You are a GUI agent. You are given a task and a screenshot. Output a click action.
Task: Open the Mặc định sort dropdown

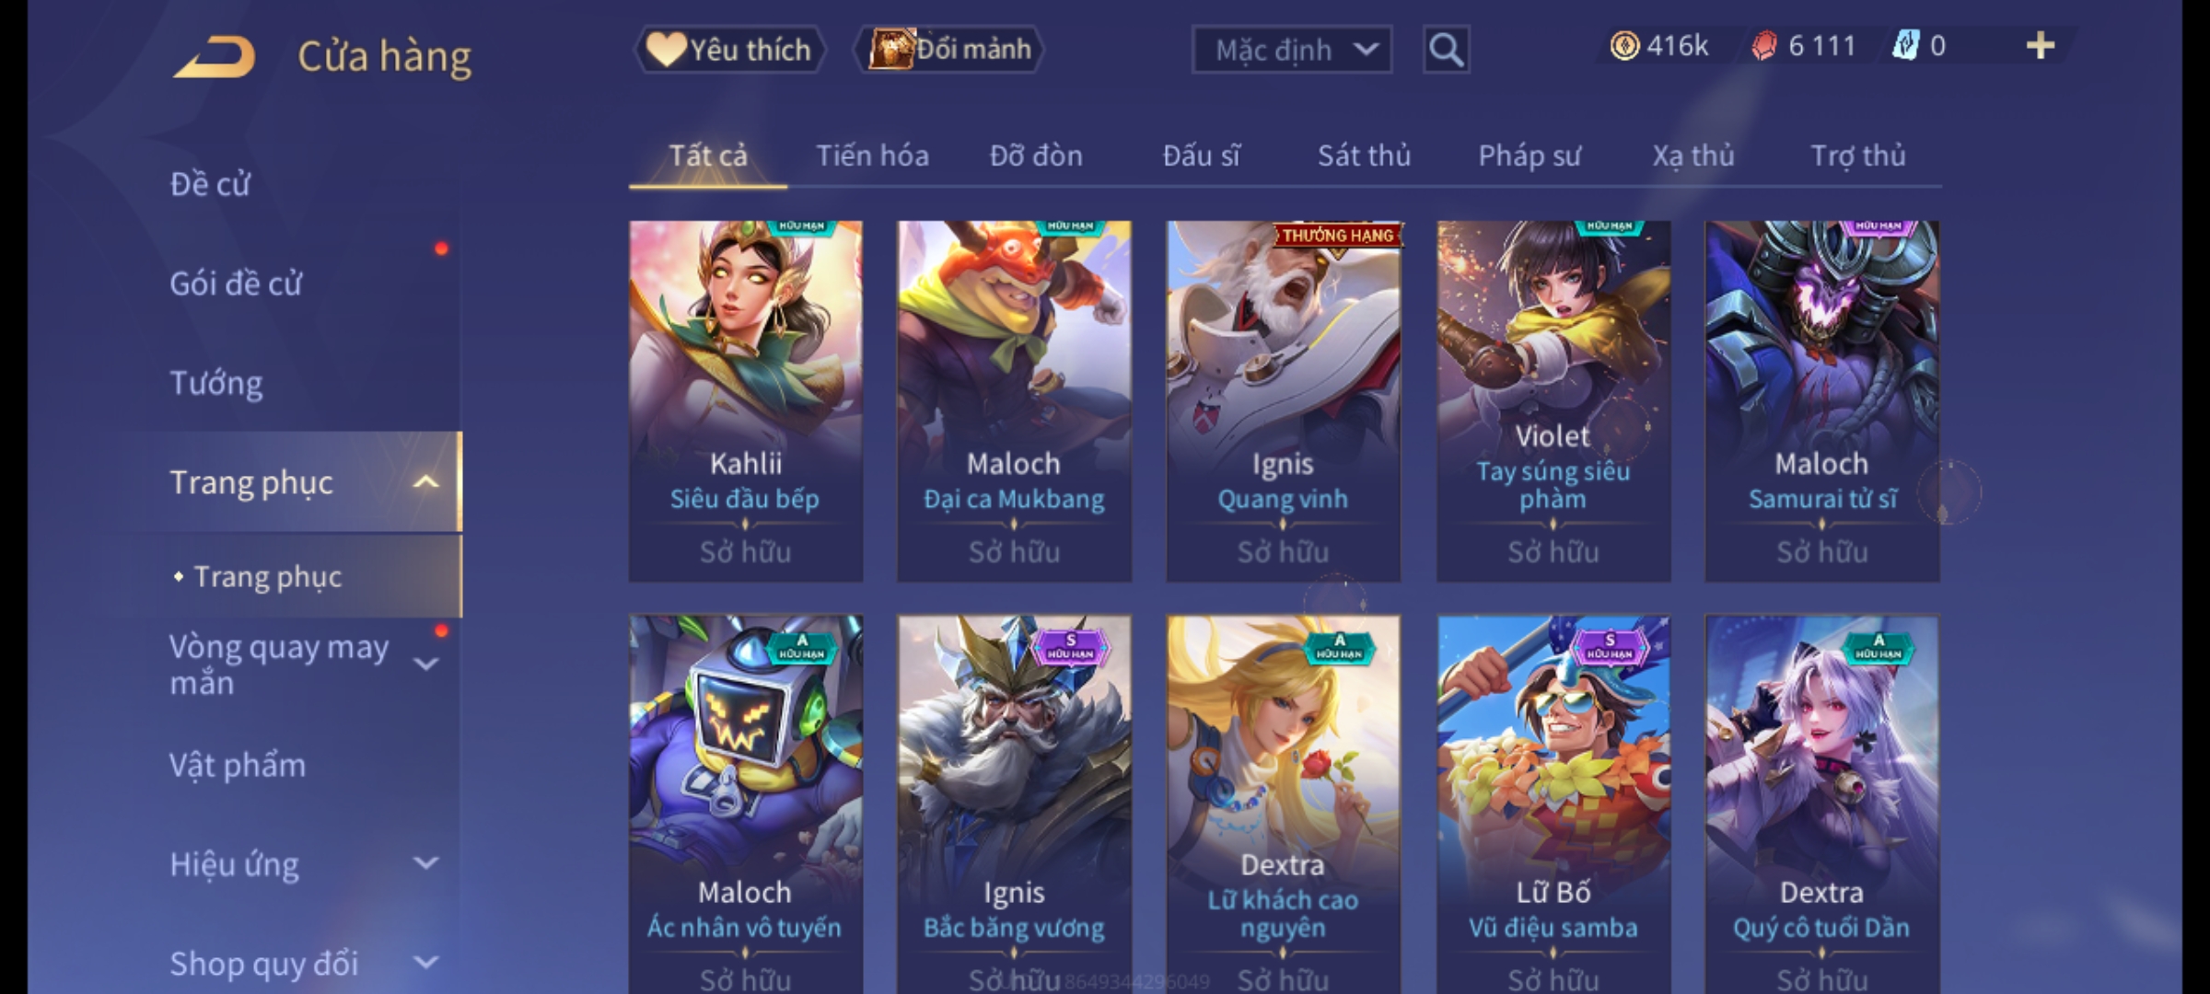tap(1292, 50)
